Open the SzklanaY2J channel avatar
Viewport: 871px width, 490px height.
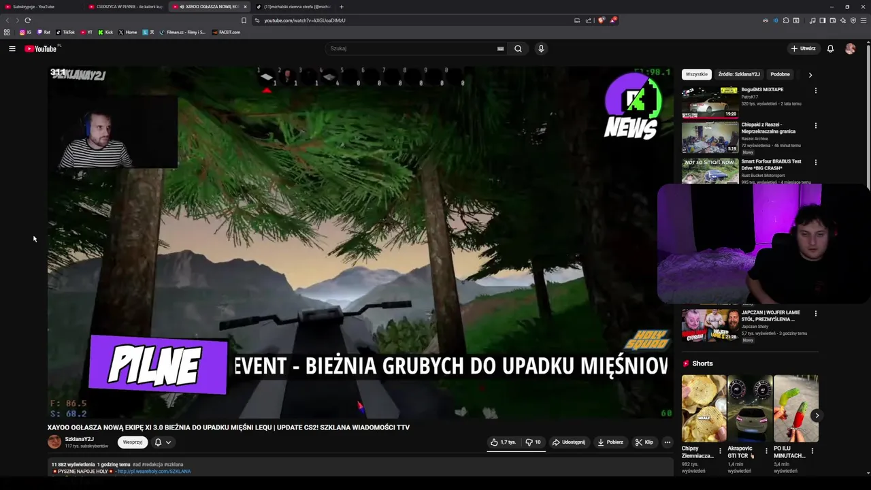pos(54,442)
